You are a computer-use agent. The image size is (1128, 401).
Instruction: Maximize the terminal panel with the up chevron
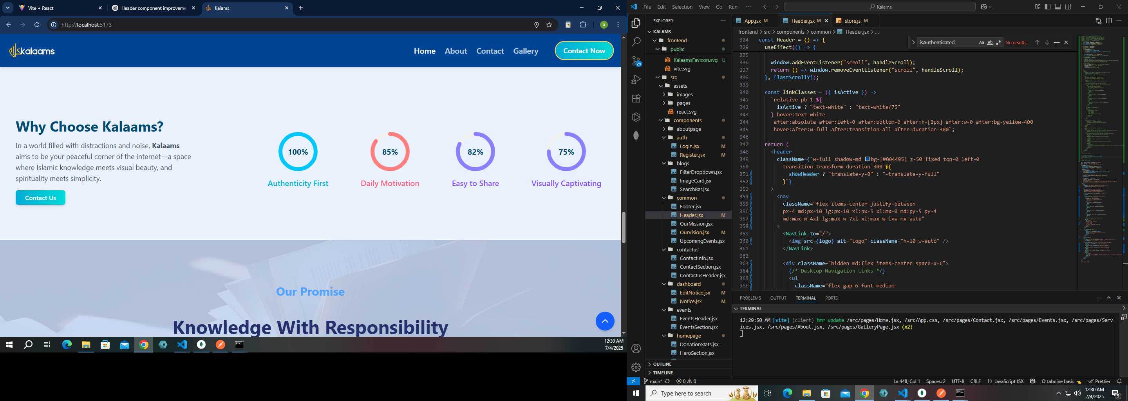tap(1109, 298)
